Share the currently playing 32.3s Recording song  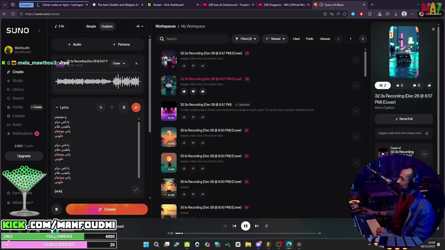click(202, 91)
